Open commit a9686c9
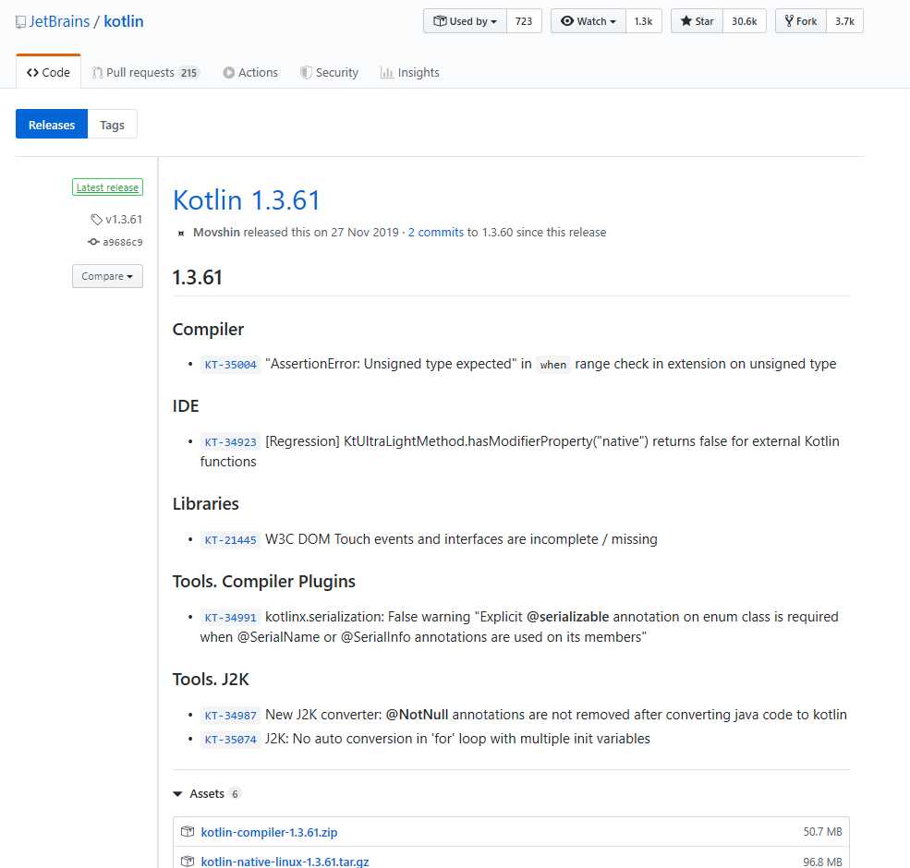Image resolution: width=910 pixels, height=868 pixels. coord(123,242)
